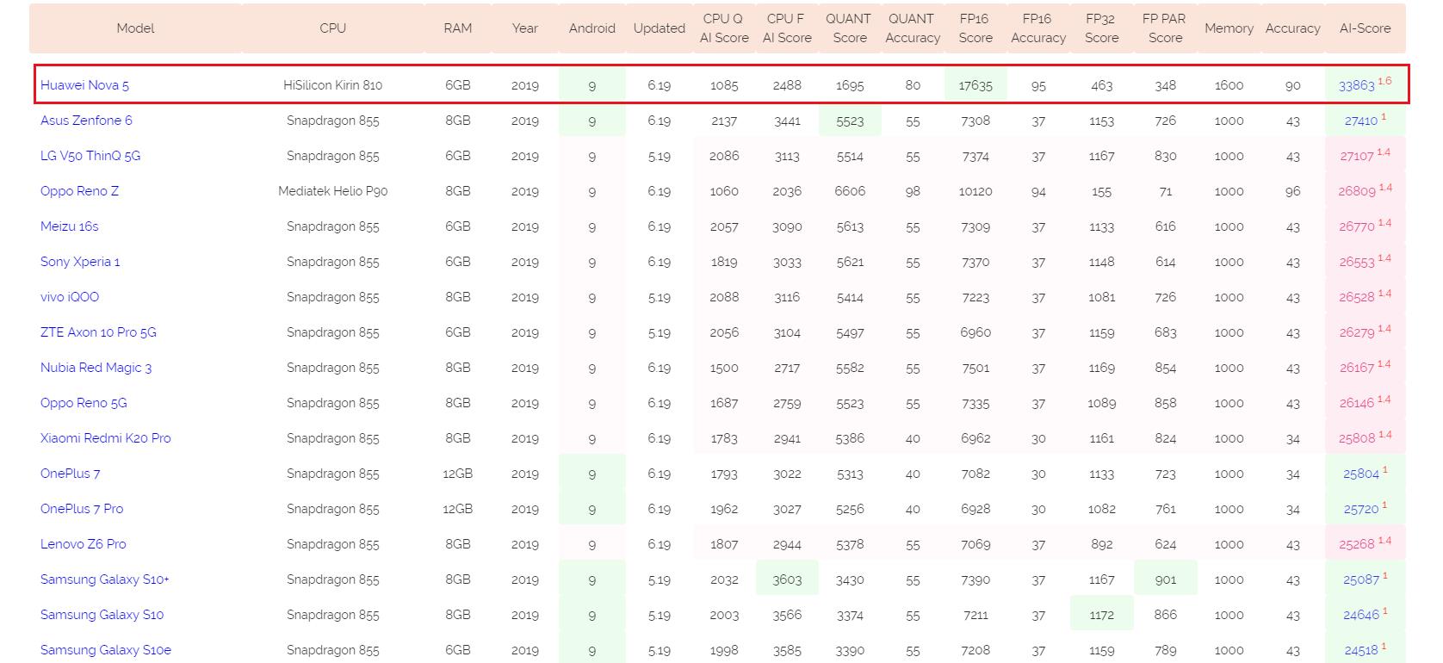The height and width of the screenshot is (663, 1443).
Task: Click the 26279 AI-Score link
Action: coord(1357,332)
